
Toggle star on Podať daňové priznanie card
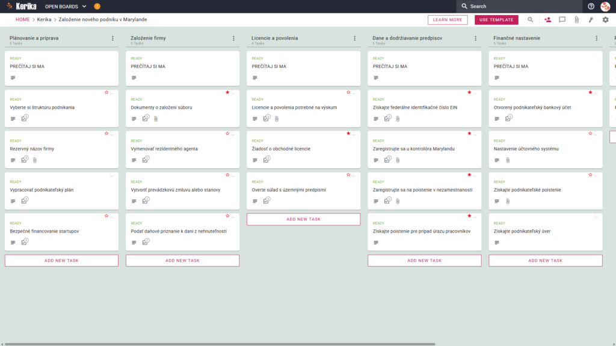pyautogui.click(x=227, y=216)
